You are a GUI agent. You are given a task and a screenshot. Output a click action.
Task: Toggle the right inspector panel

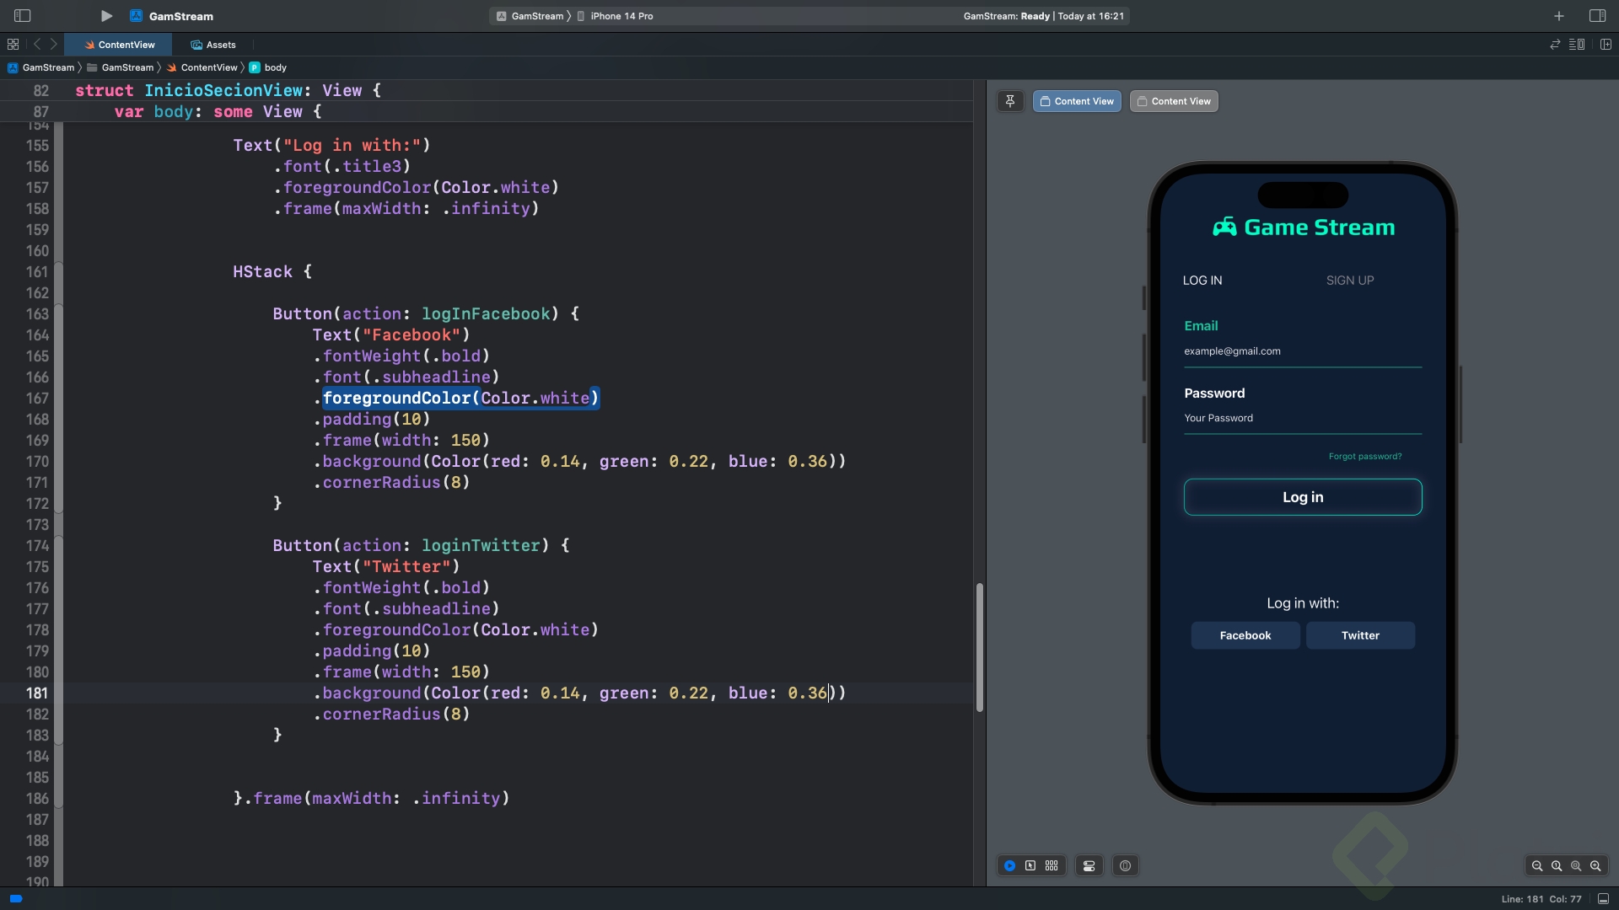pos(1597,16)
